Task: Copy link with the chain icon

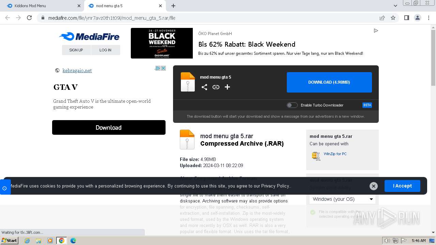Action: point(216,87)
